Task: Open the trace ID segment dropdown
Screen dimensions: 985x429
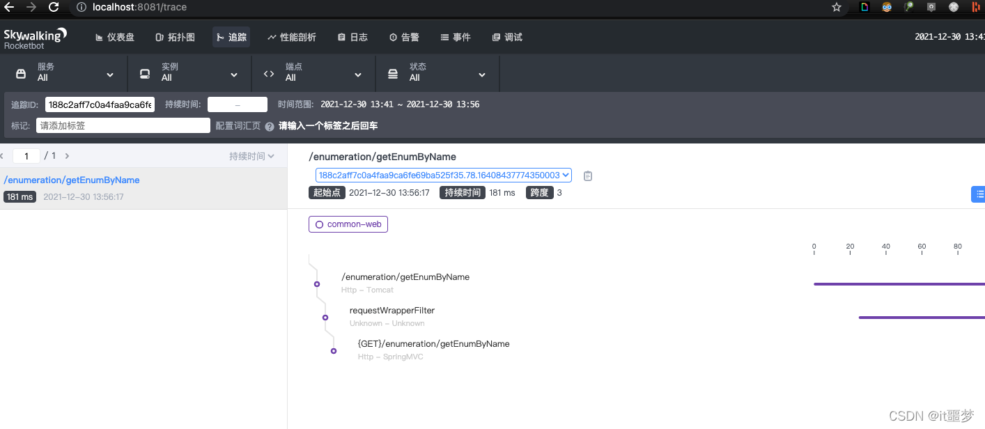Action: (444, 175)
